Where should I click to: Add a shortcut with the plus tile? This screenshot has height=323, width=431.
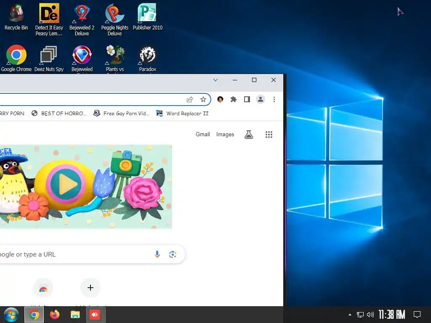(90, 288)
